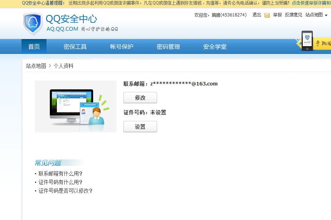
Task: Open FAQ 联系邮箱有什么用?
Action: pyautogui.click(x=60, y=173)
